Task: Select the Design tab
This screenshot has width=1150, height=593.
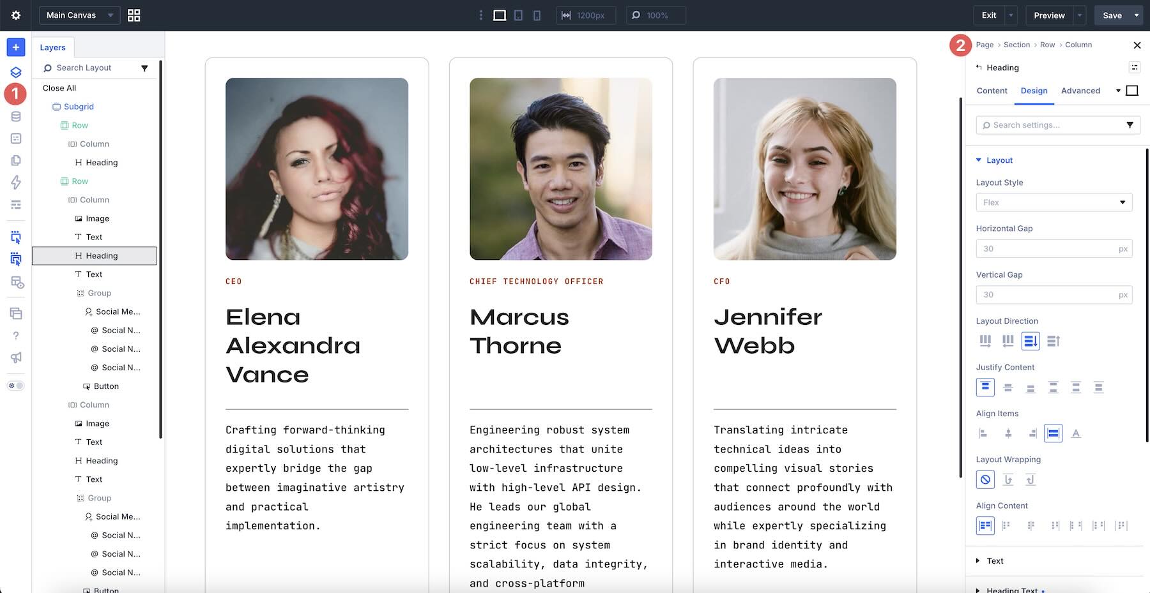Action: tap(1034, 91)
